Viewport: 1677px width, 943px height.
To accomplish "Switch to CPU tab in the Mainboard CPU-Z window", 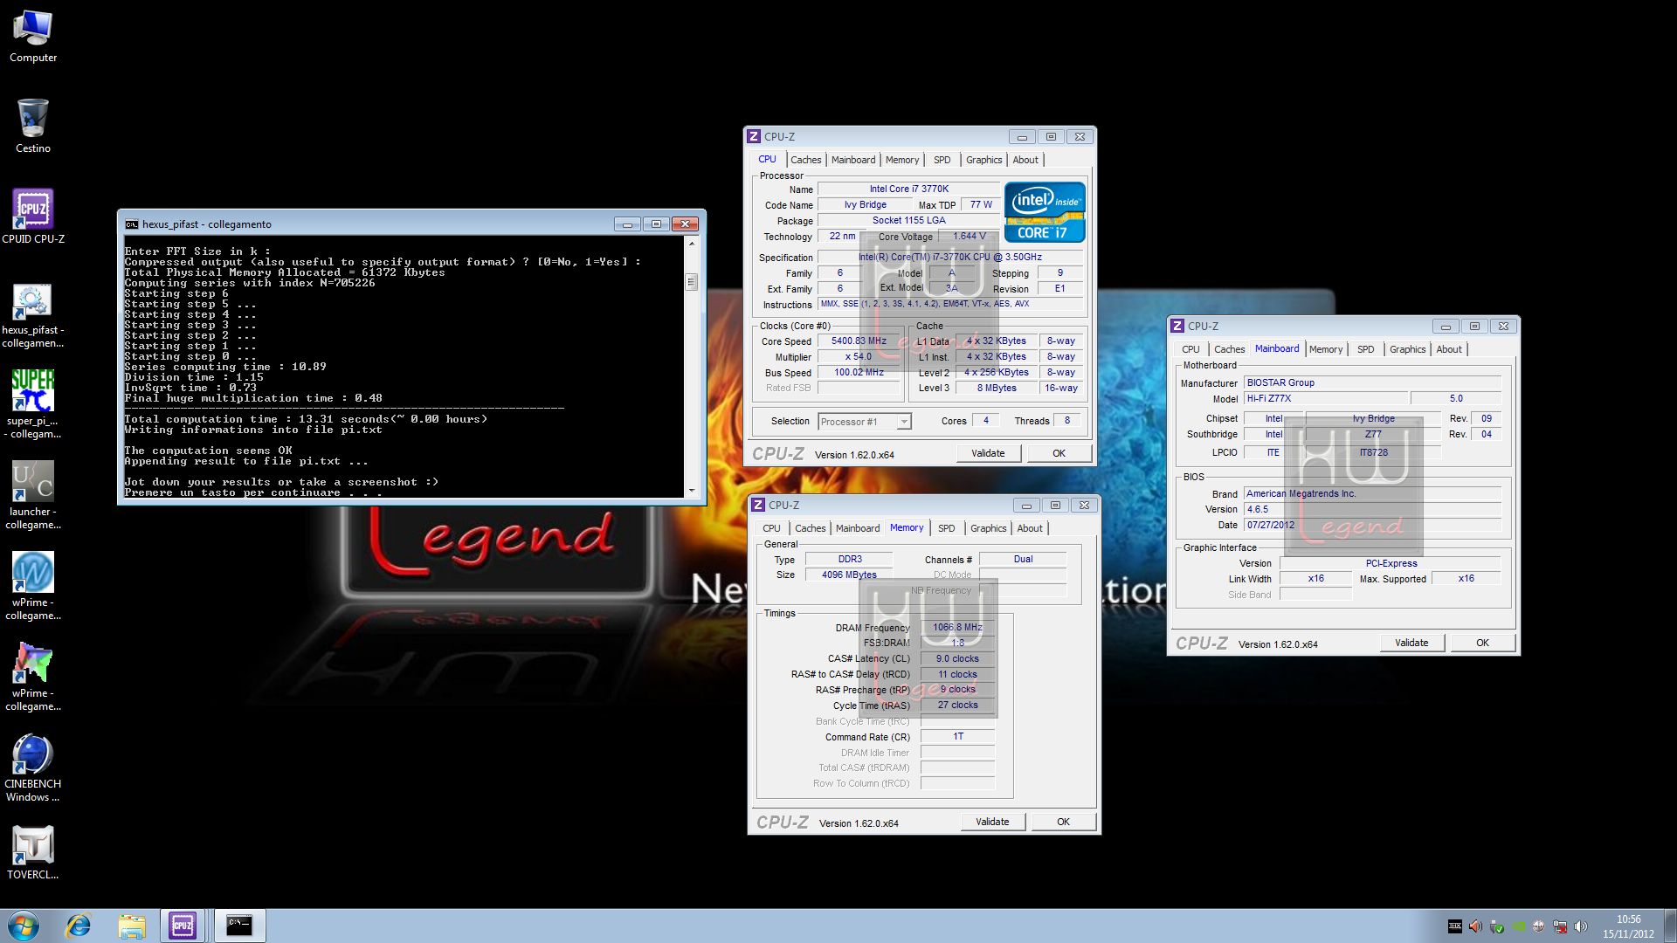I will [1190, 349].
